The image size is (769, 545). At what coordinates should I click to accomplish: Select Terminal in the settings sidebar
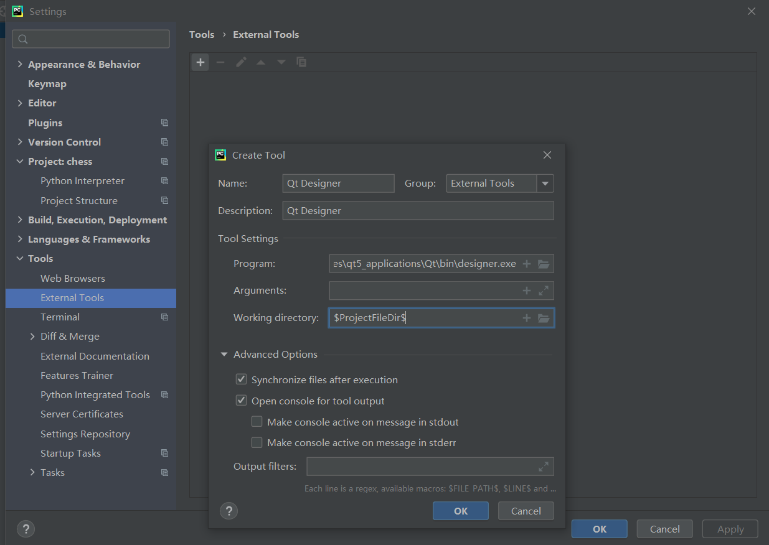pos(60,317)
